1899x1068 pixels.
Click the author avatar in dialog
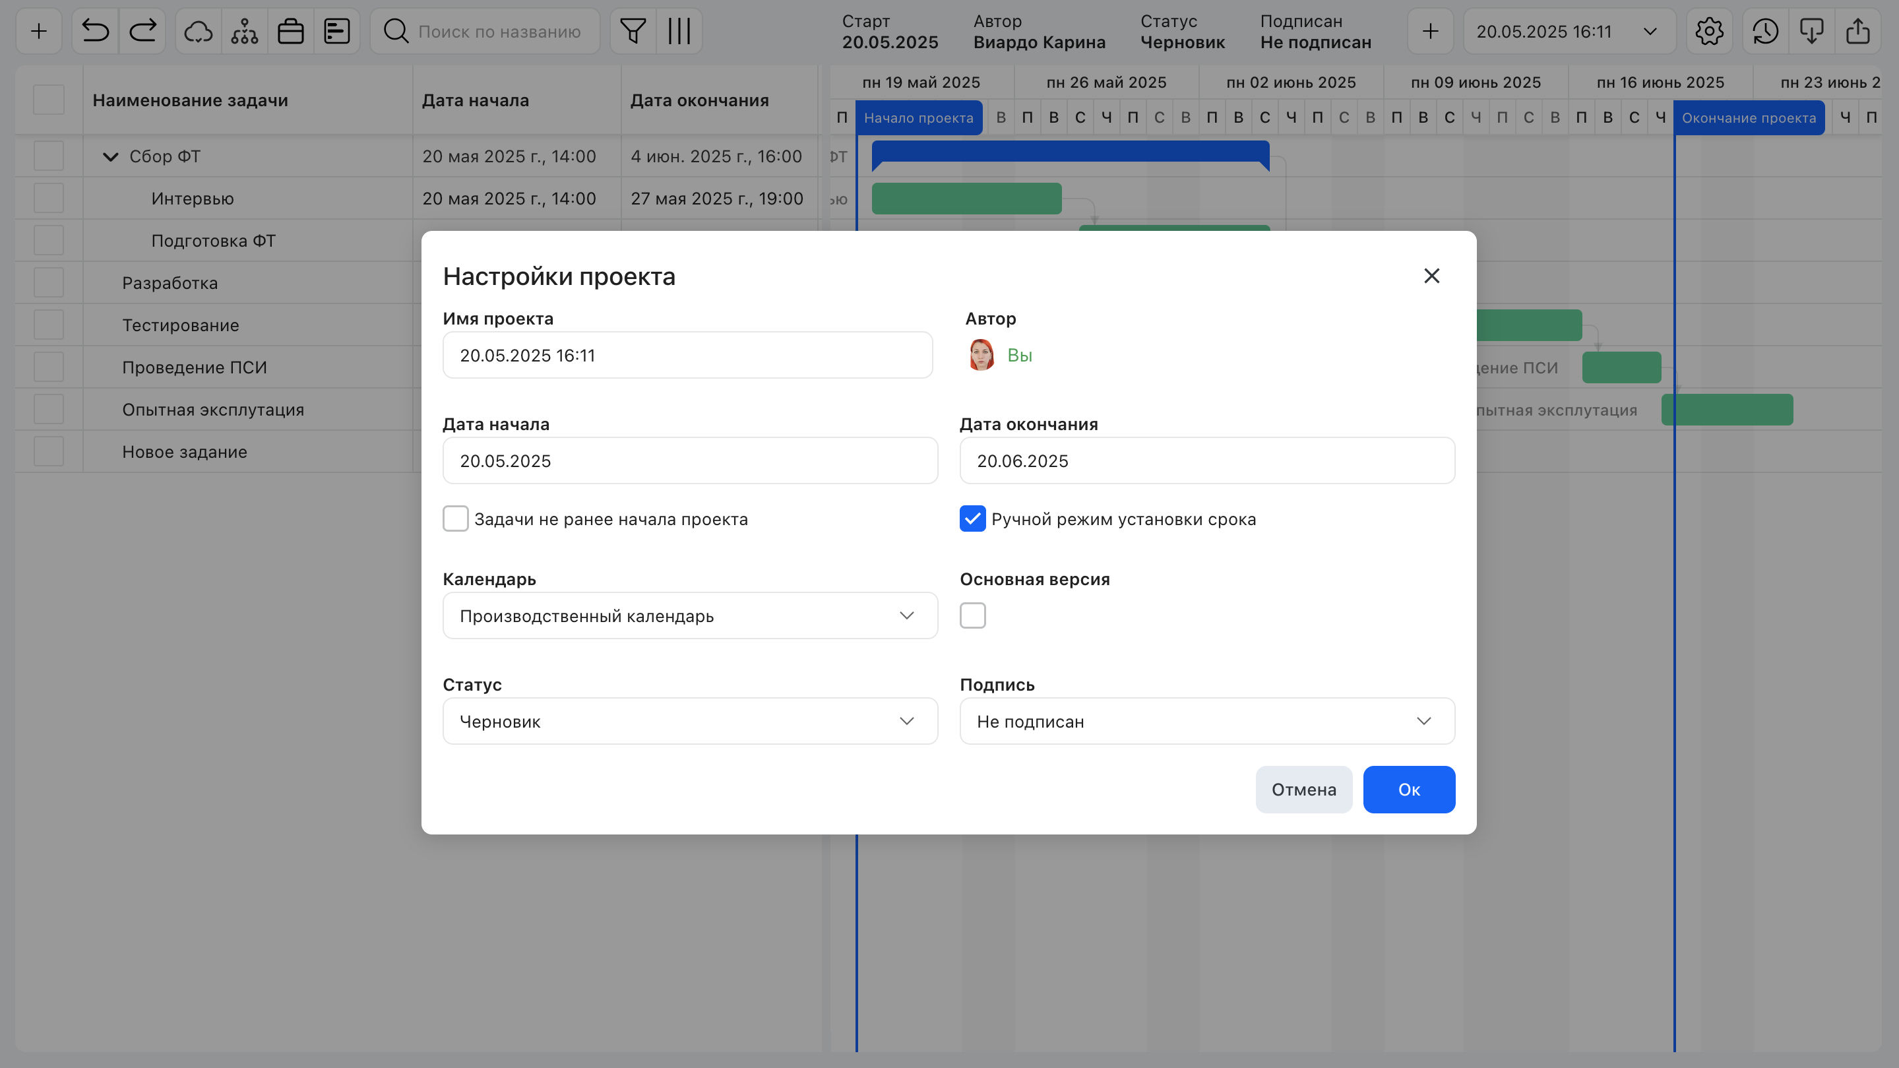coord(981,356)
